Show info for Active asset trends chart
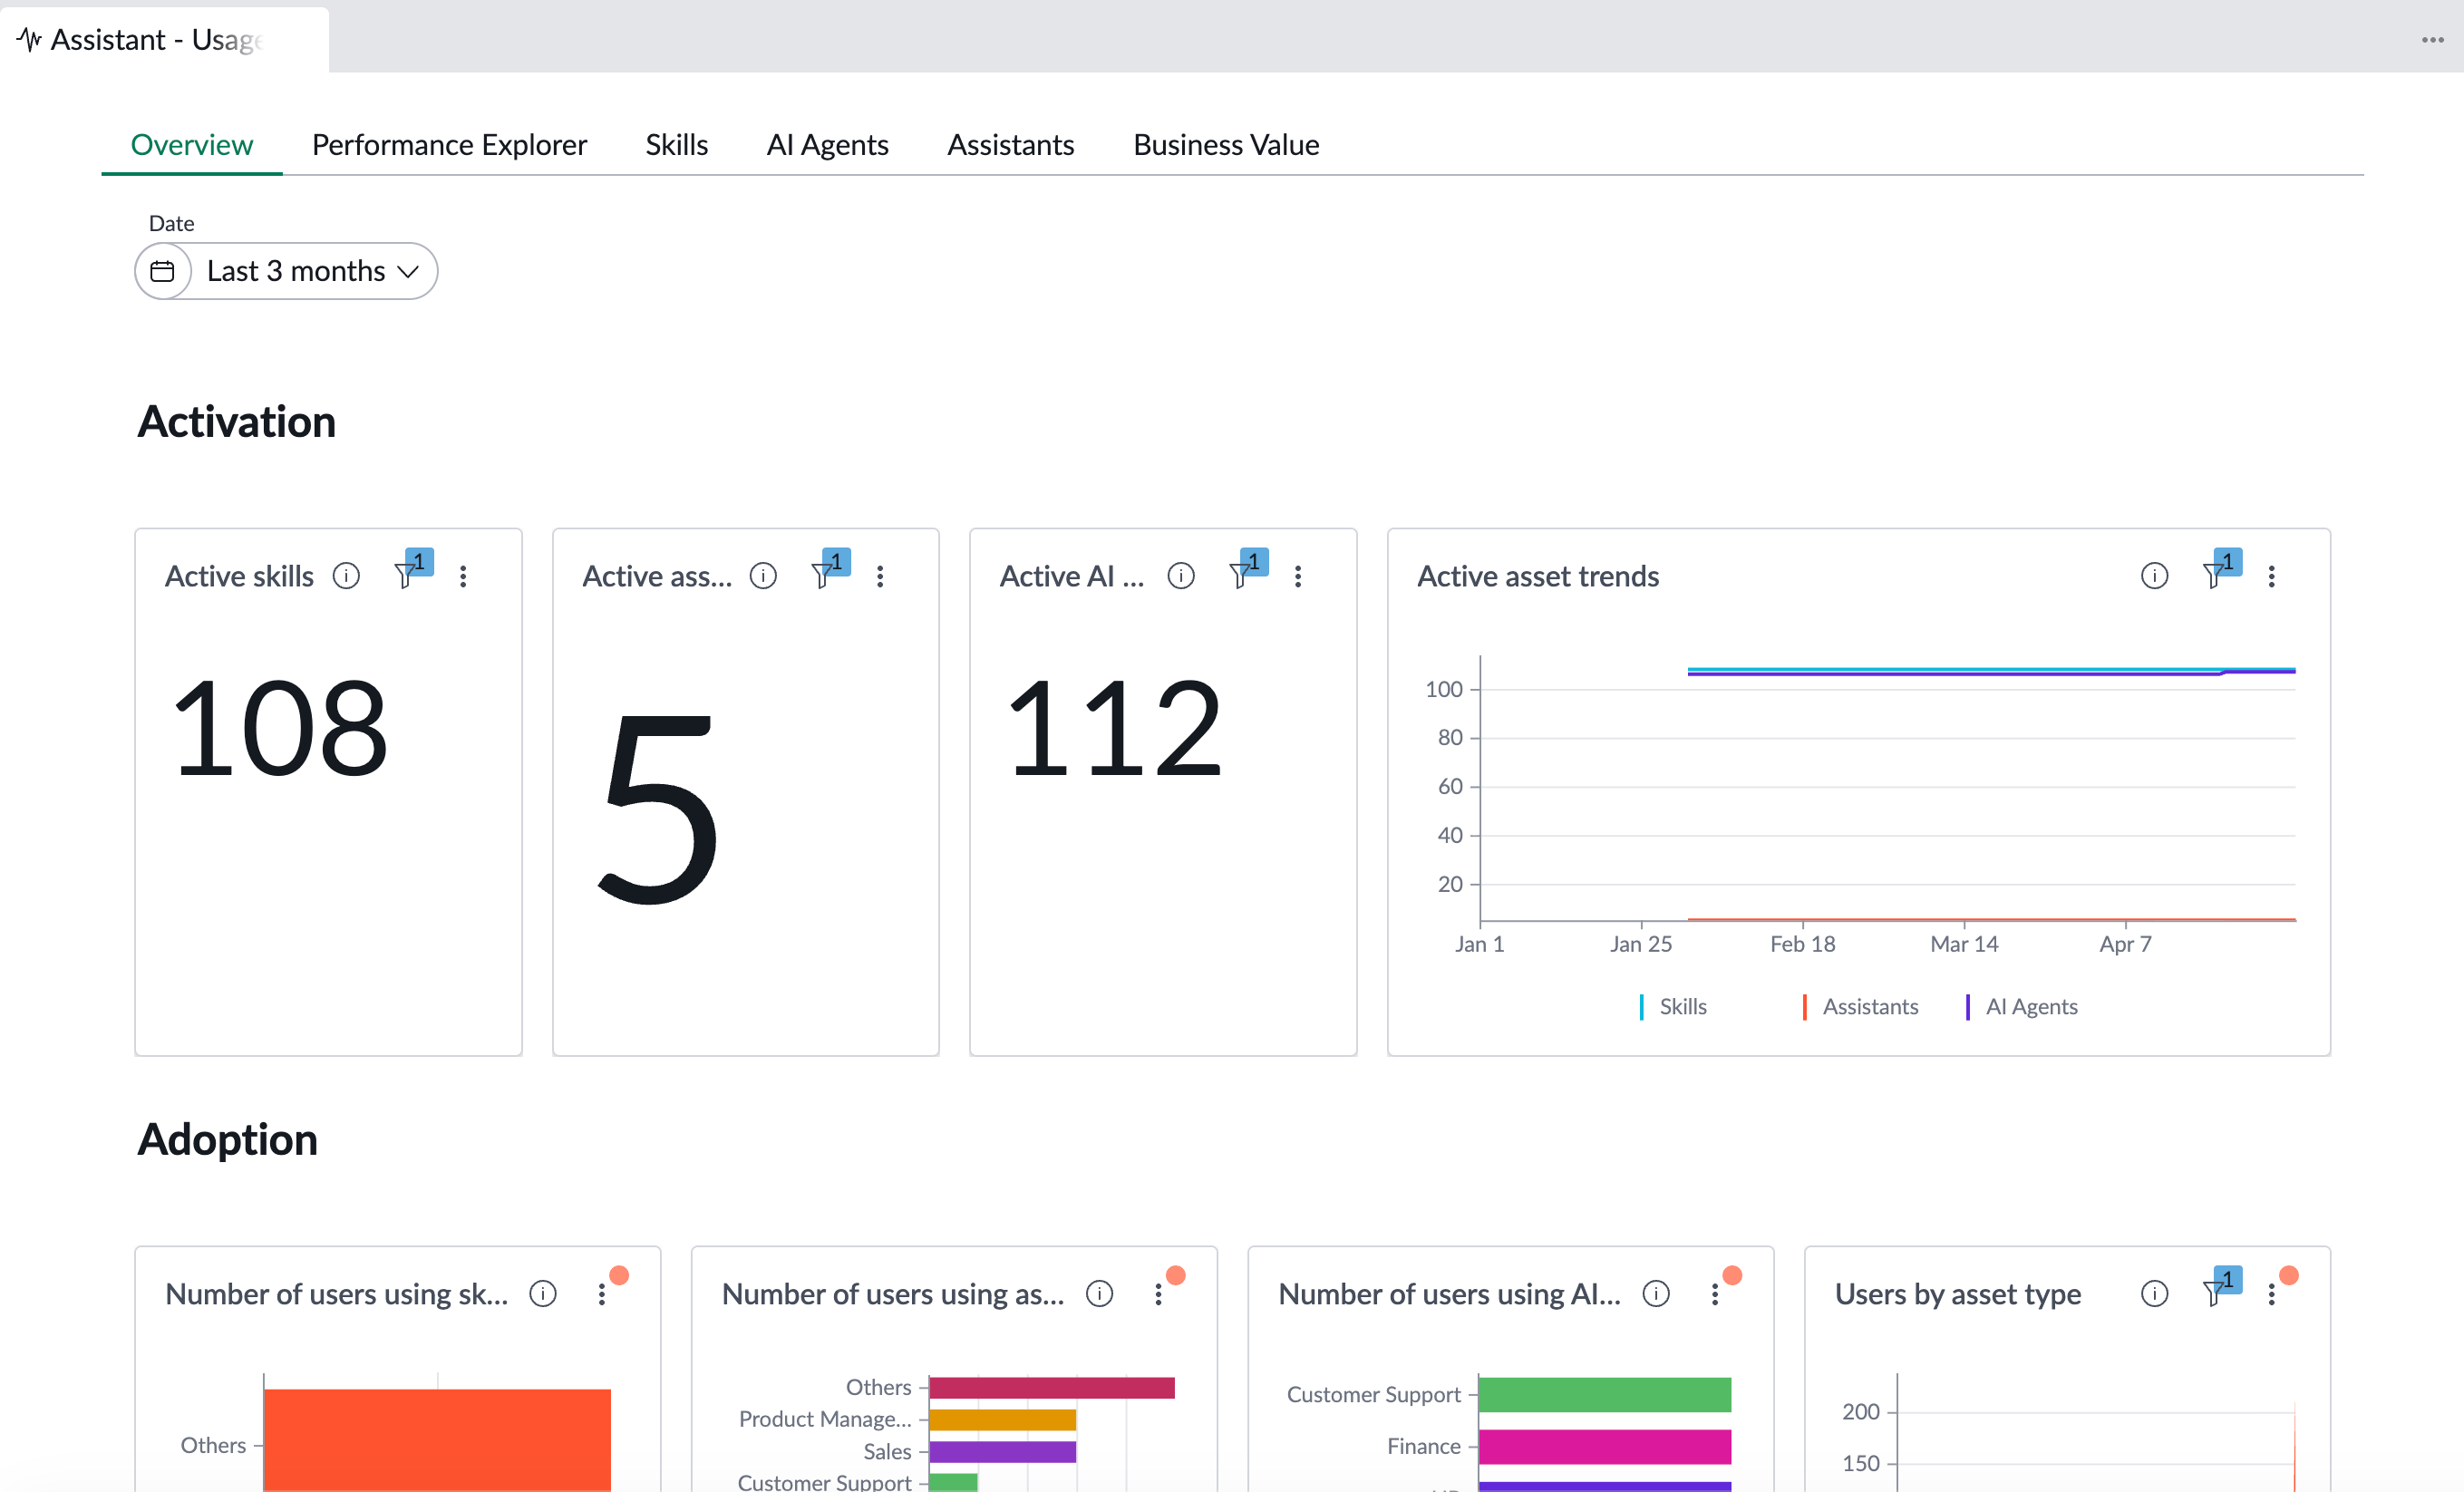The width and height of the screenshot is (2464, 1492). pyautogui.click(x=2154, y=576)
